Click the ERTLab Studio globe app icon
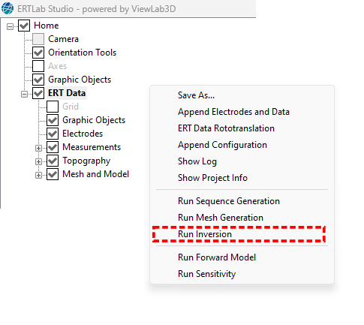 (8, 8)
